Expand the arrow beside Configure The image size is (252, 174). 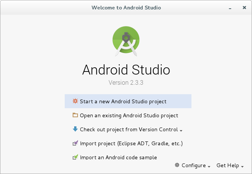[x=209, y=167]
